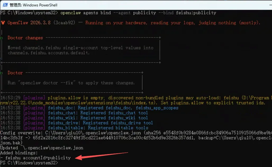Screen dimensions: 272x167
Task: Click the sha hash line starting "14bc3fb3f"
Action: 136,138
